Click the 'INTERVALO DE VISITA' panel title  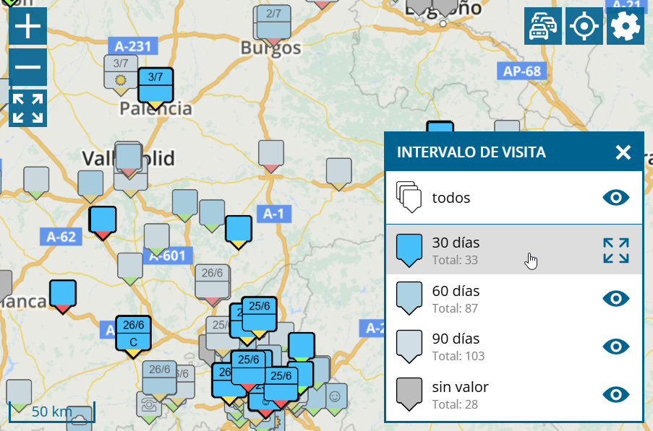471,152
